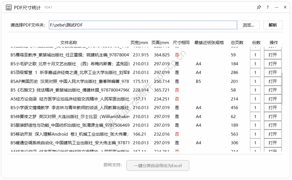
Task: Edit copies field for B5《石鼓文》技法精讲 row
Action: [x=255, y=90]
